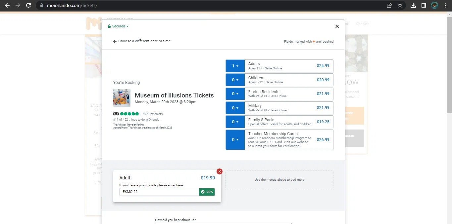Open the Chrome three-dot menu
Image resolution: width=452 pixels, height=224 pixels.
(x=445, y=5)
